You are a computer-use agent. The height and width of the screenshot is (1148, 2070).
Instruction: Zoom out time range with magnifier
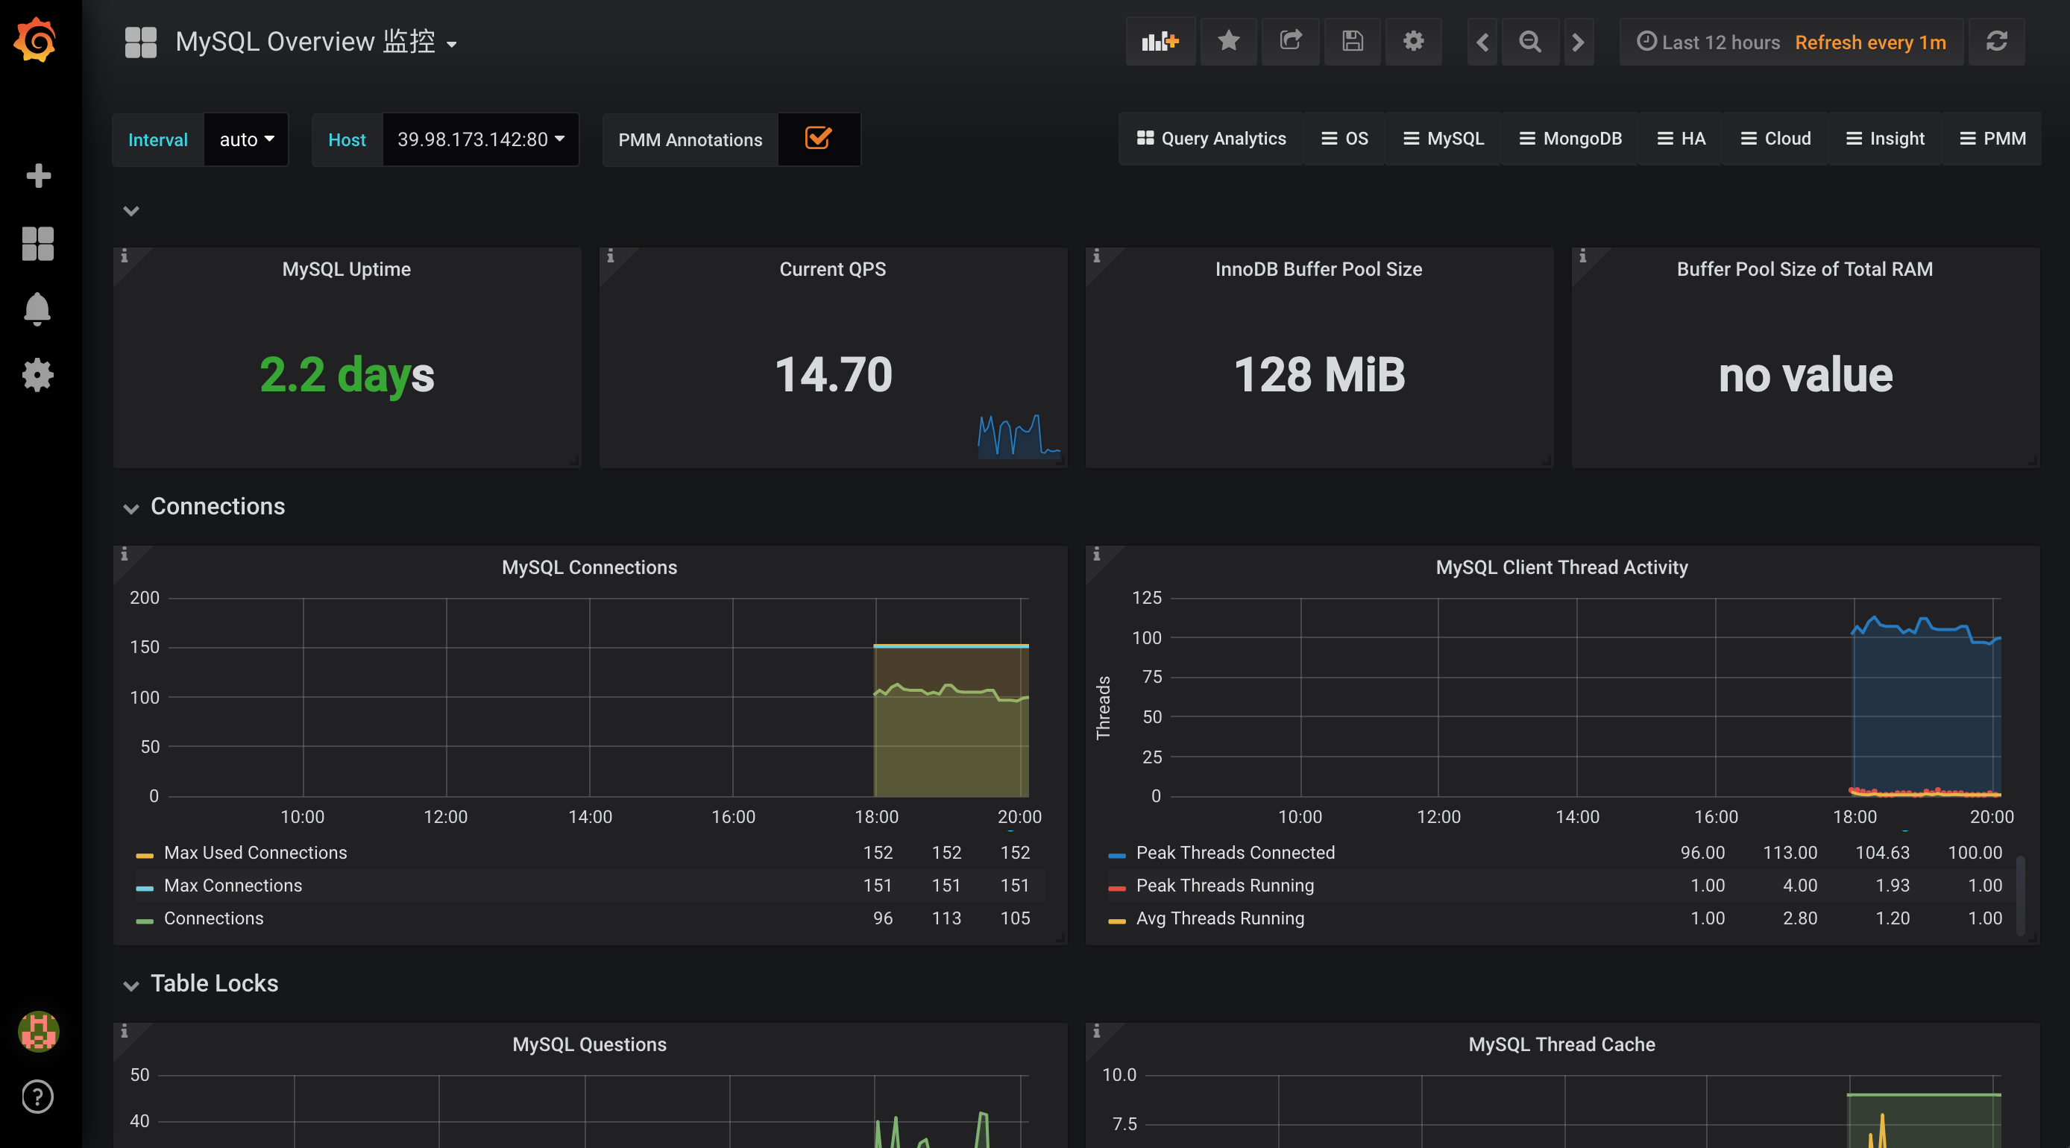click(x=1529, y=42)
